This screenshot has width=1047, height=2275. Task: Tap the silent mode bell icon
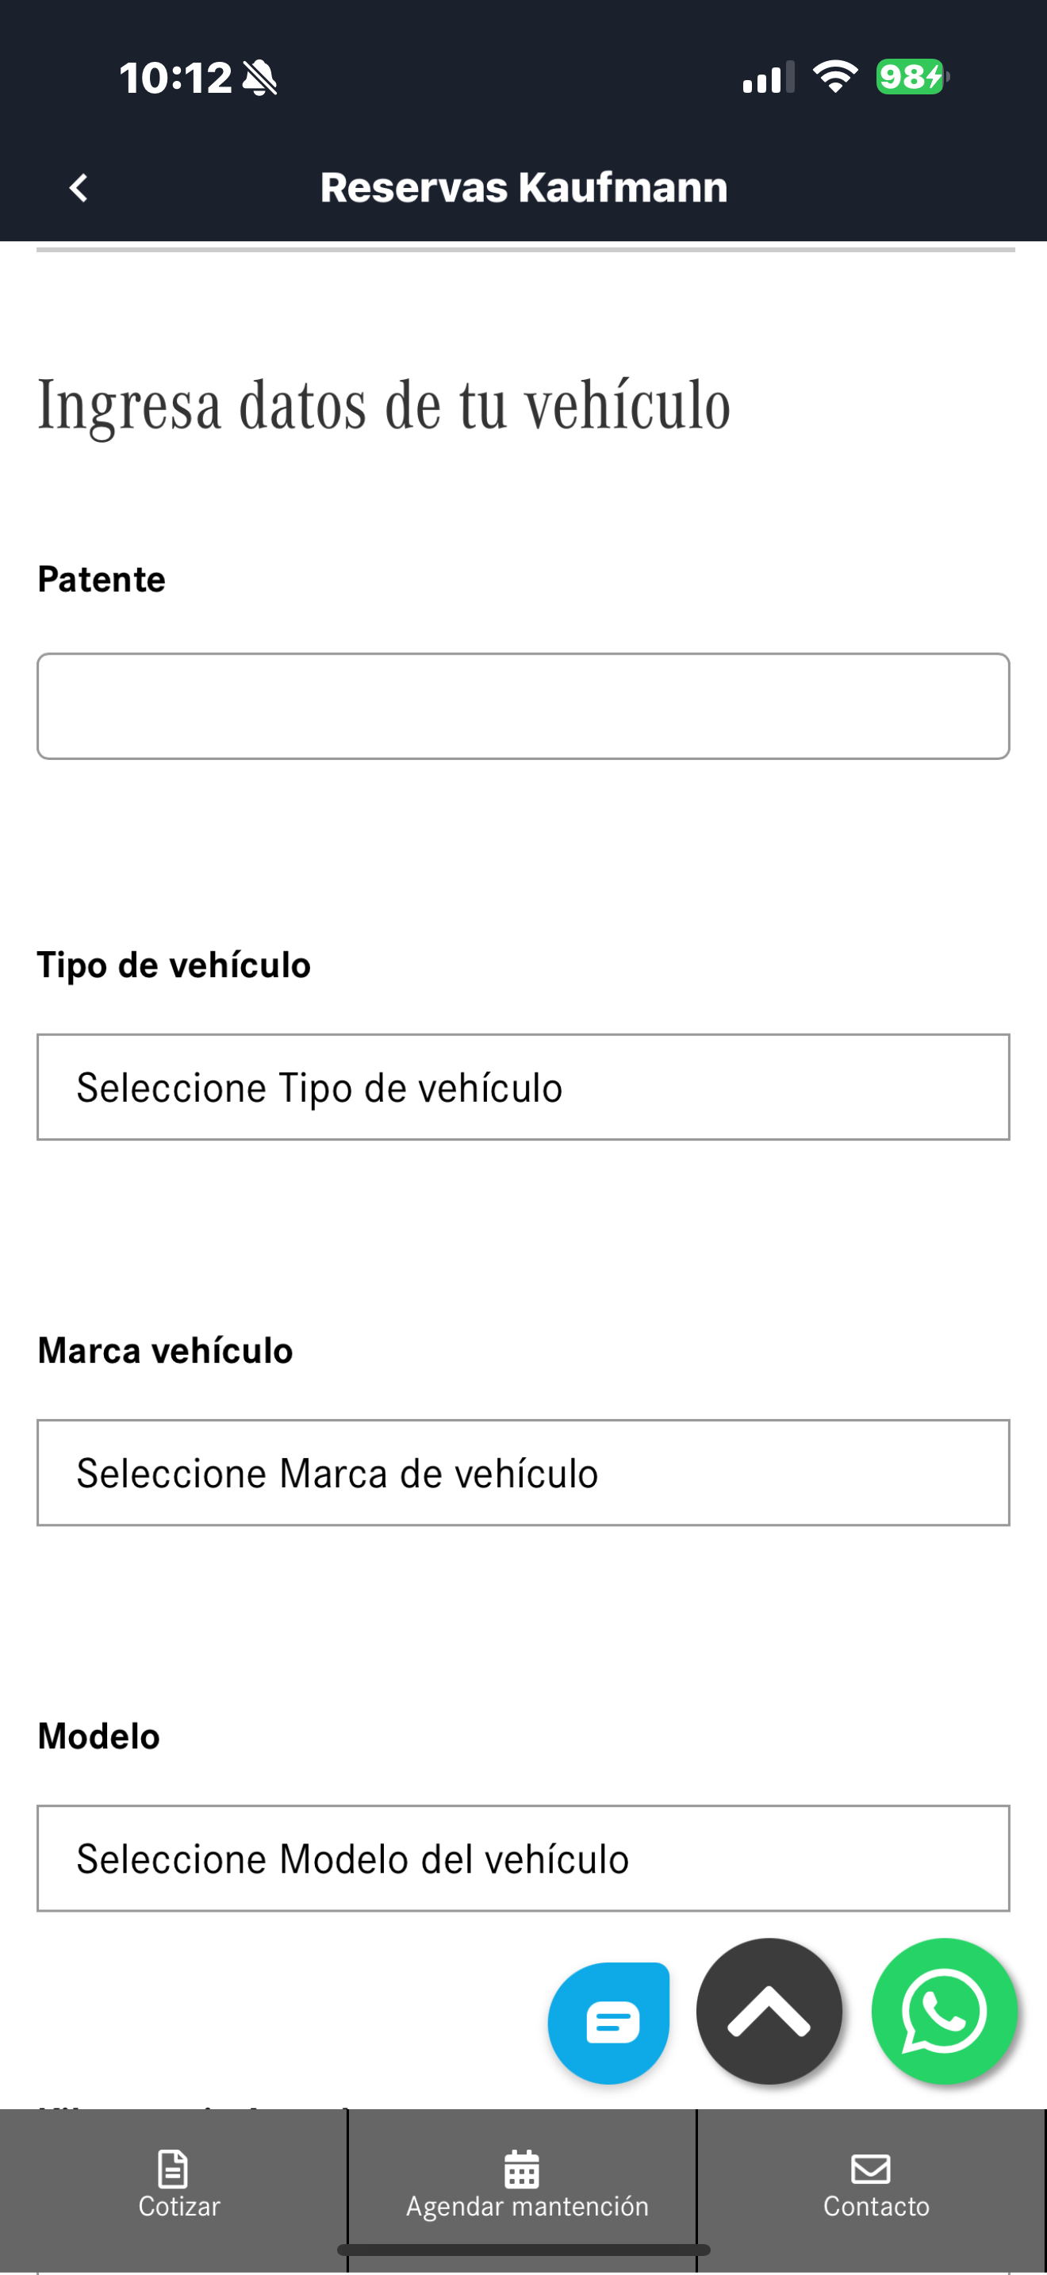[259, 78]
